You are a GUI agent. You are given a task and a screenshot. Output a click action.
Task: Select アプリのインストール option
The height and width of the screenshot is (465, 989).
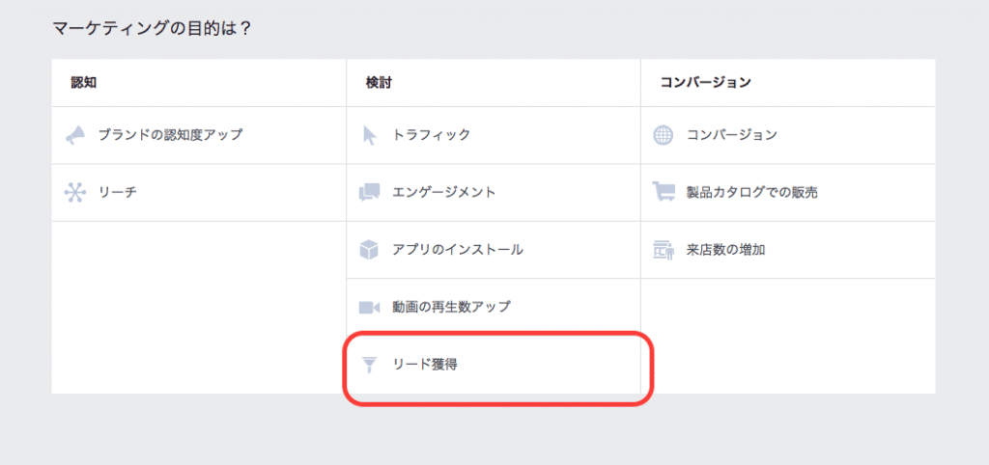(x=494, y=250)
